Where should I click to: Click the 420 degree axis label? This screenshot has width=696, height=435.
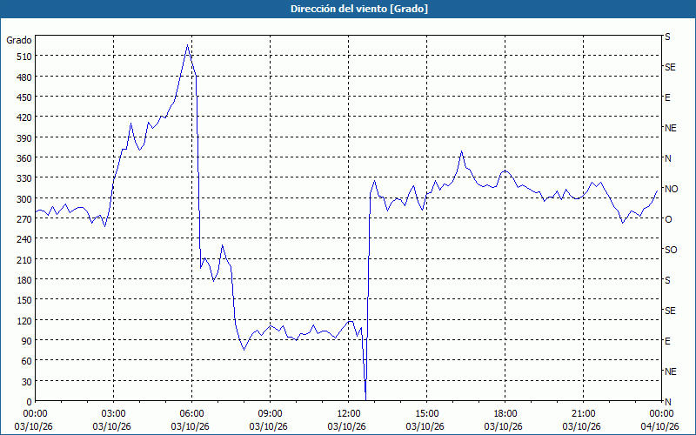coord(23,117)
